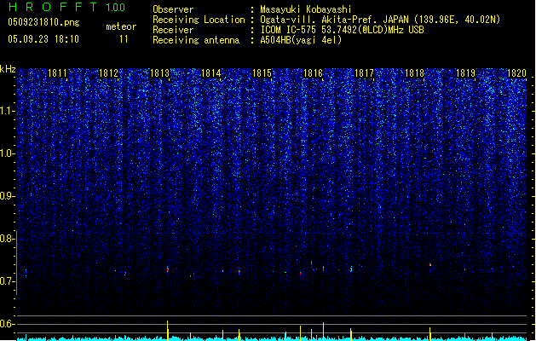Click the 1813 time marker
The image size is (536, 341).
tap(159, 73)
